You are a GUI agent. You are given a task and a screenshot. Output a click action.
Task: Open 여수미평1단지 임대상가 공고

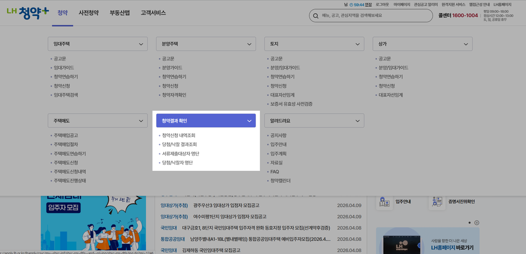(x=230, y=217)
